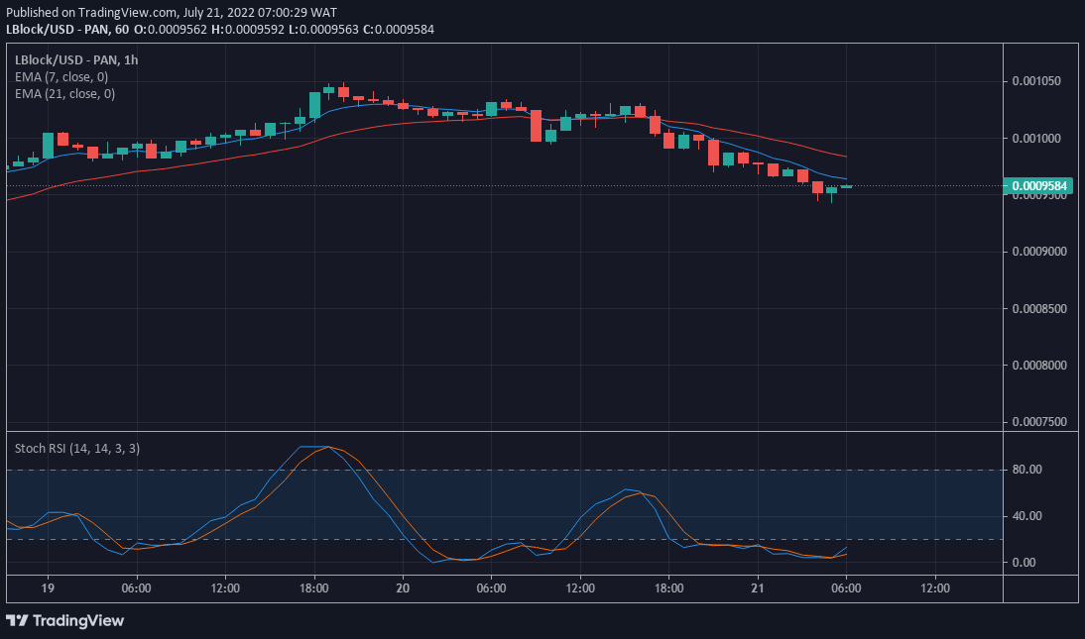Click the '19' date label on the time axis
1085x639 pixels.
click(x=48, y=587)
